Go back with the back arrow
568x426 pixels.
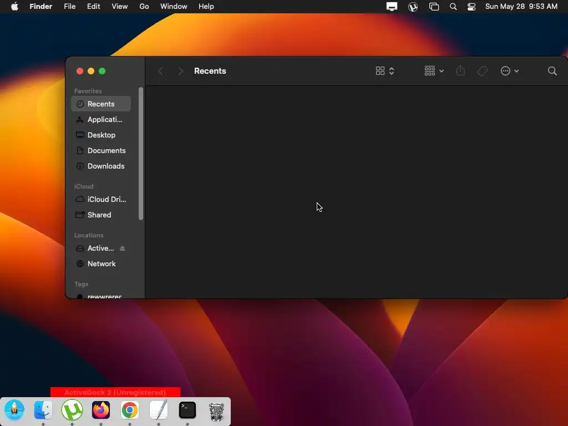(x=161, y=71)
